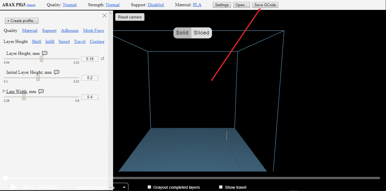386x191 pixels.
Task: Click the playback progress bar handle
Action: (x=5, y=178)
